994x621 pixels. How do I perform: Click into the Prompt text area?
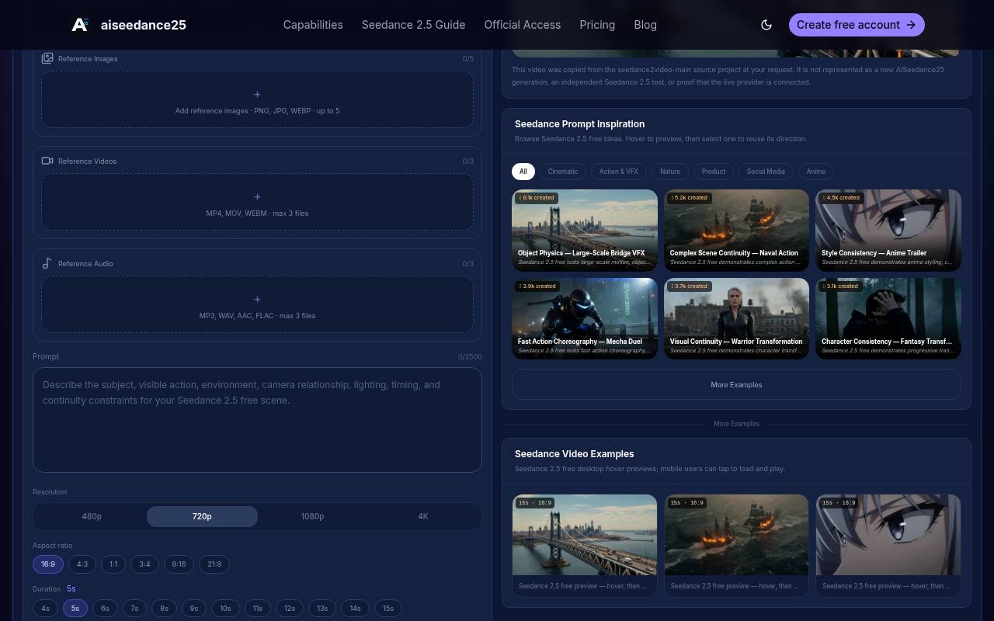[x=257, y=420]
